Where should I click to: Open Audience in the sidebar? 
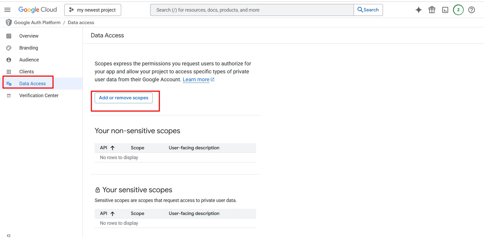tap(41, 60)
